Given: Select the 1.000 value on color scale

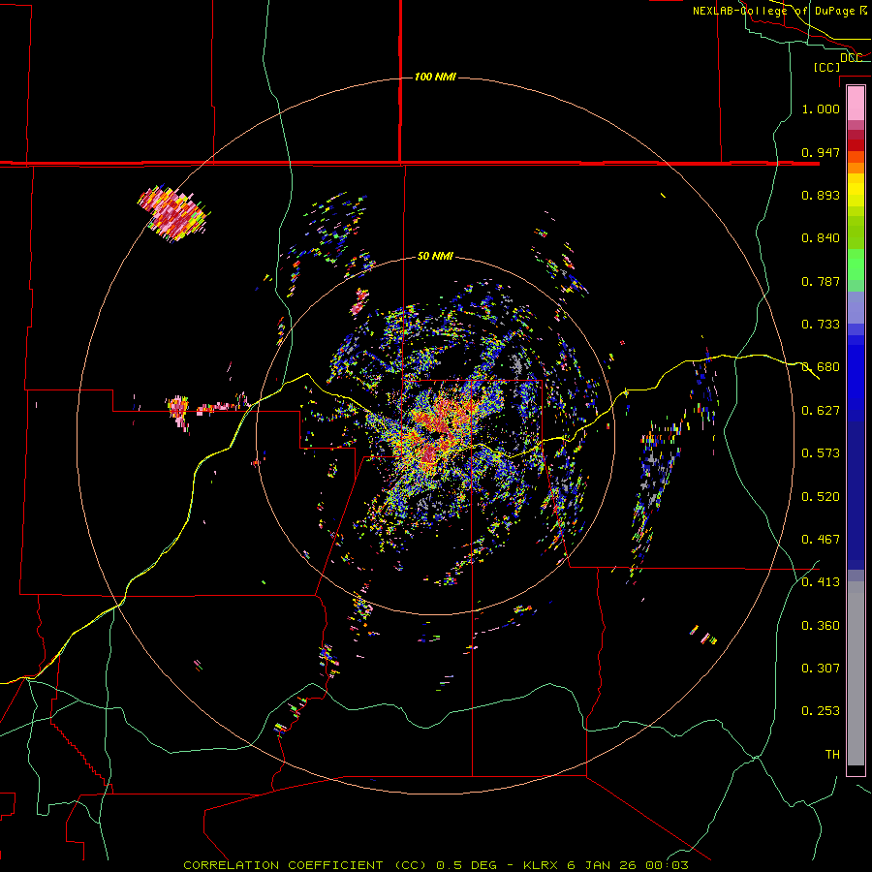Looking at the screenshot, I should [821, 109].
